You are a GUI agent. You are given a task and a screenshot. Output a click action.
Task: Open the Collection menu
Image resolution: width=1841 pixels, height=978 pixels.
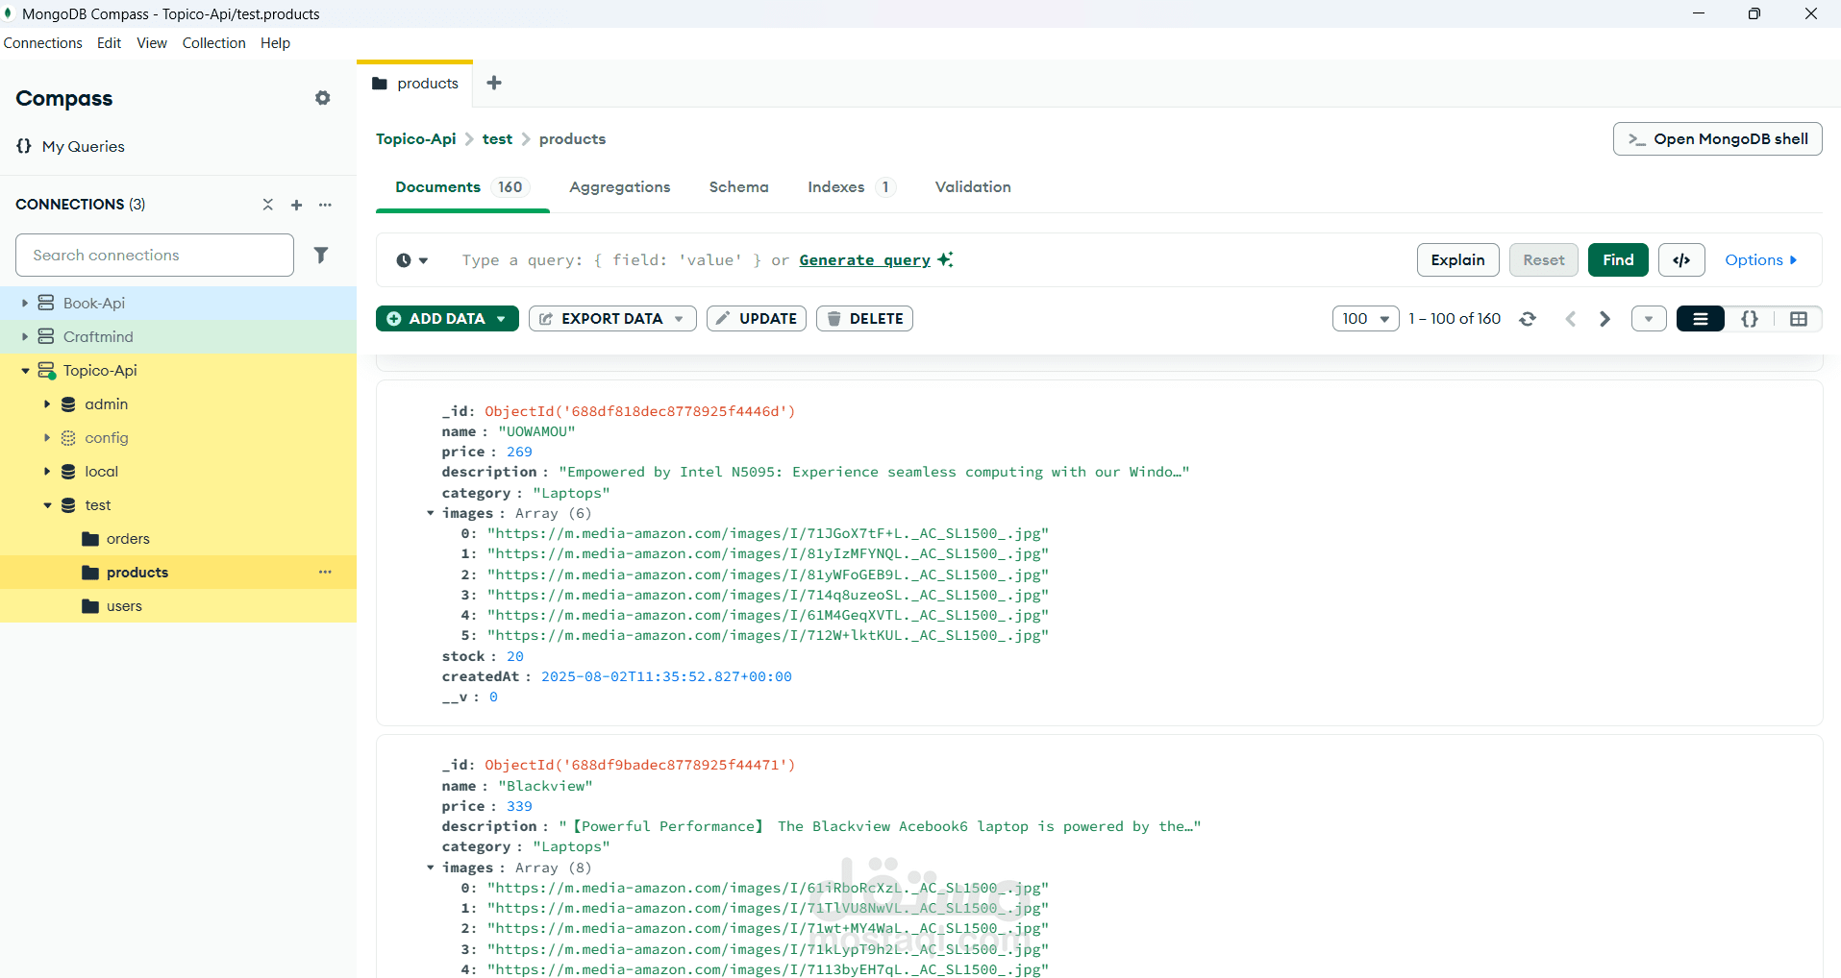[x=213, y=43]
